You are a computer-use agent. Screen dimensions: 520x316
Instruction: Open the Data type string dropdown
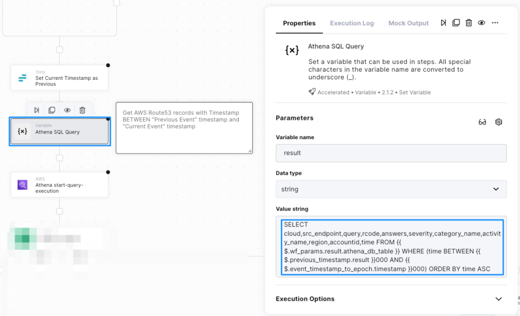[391, 189]
